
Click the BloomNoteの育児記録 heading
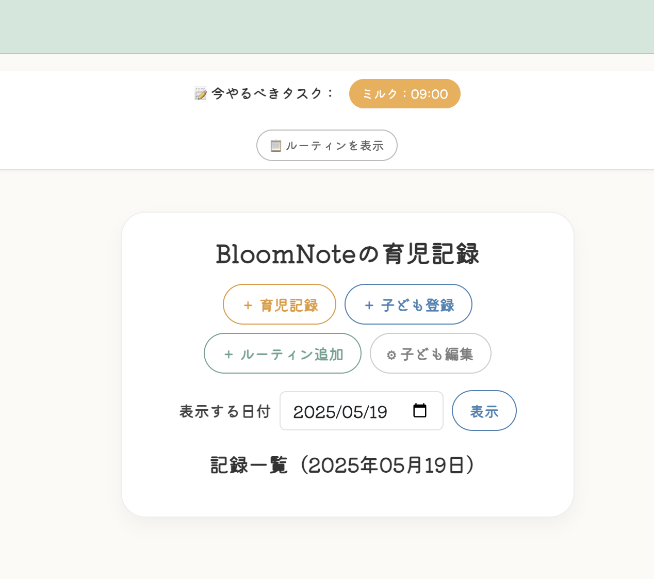tap(348, 254)
